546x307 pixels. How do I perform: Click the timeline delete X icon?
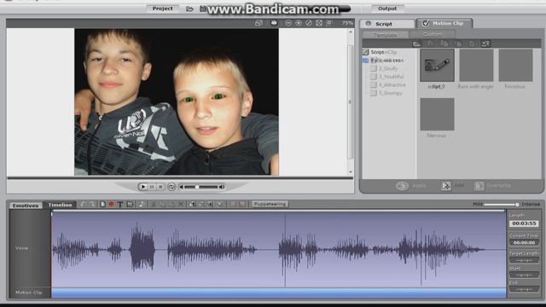tap(181, 205)
